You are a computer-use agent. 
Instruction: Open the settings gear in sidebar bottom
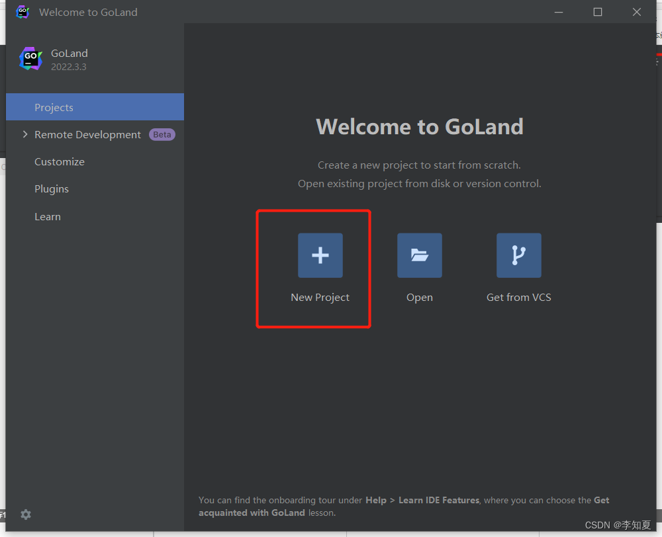pyautogui.click(x=26, y=515)
